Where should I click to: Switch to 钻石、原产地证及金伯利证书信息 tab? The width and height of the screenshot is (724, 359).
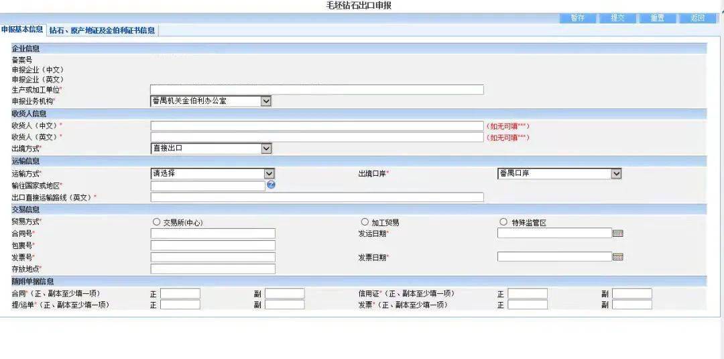pyautogui.click(x=103, y=30)
